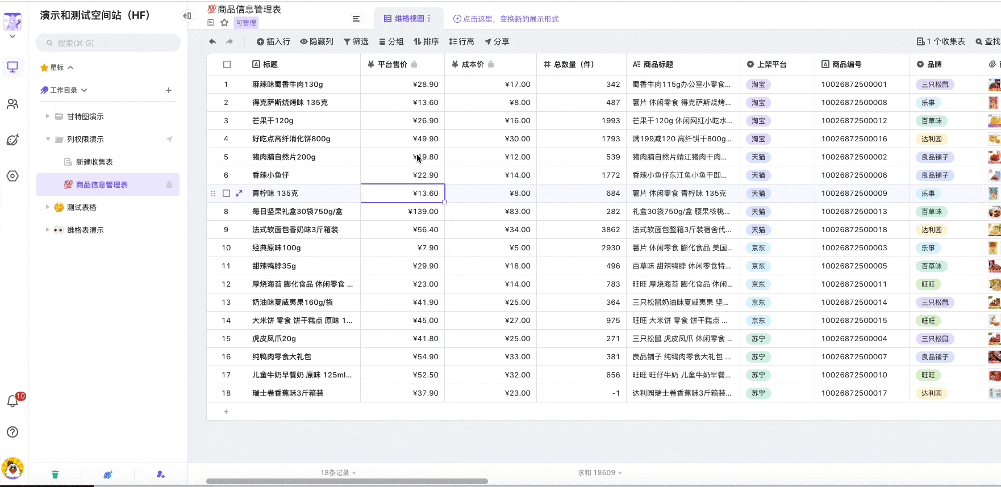Open notifications bell with 10 badge
The height and width of the screenshot is (487, 1001).
(14, 400)
